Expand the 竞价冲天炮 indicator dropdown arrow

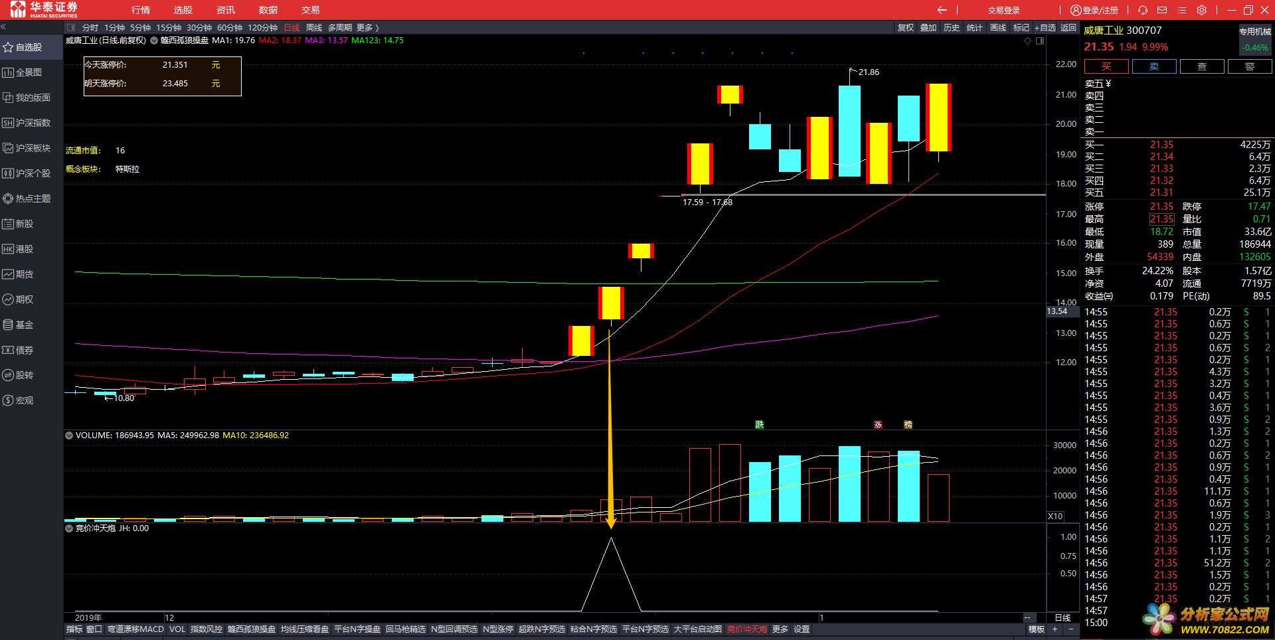tap(68, 528)
